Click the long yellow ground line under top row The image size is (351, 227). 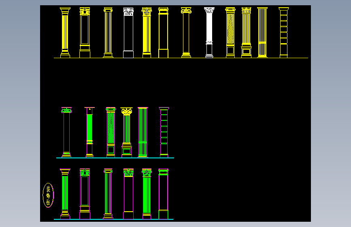coord(181,58)
